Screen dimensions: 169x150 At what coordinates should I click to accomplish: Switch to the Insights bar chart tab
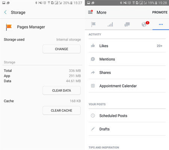point(110,24)
